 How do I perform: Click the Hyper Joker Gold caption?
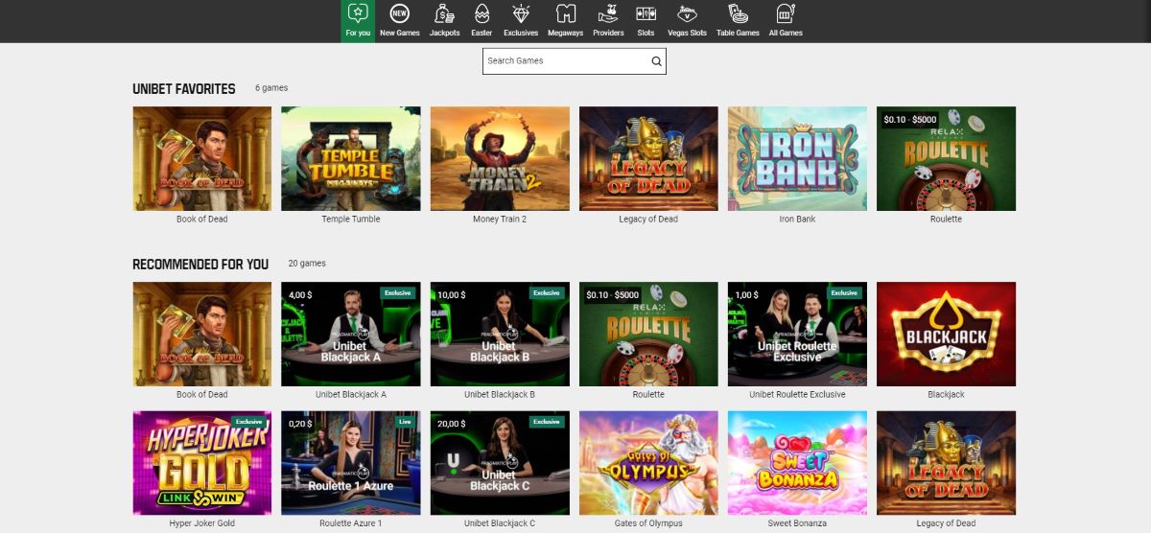point(202,523)
